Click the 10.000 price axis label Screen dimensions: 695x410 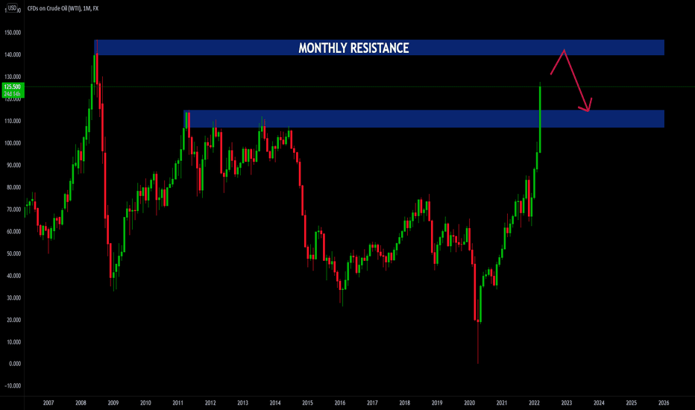click(13, 342)
